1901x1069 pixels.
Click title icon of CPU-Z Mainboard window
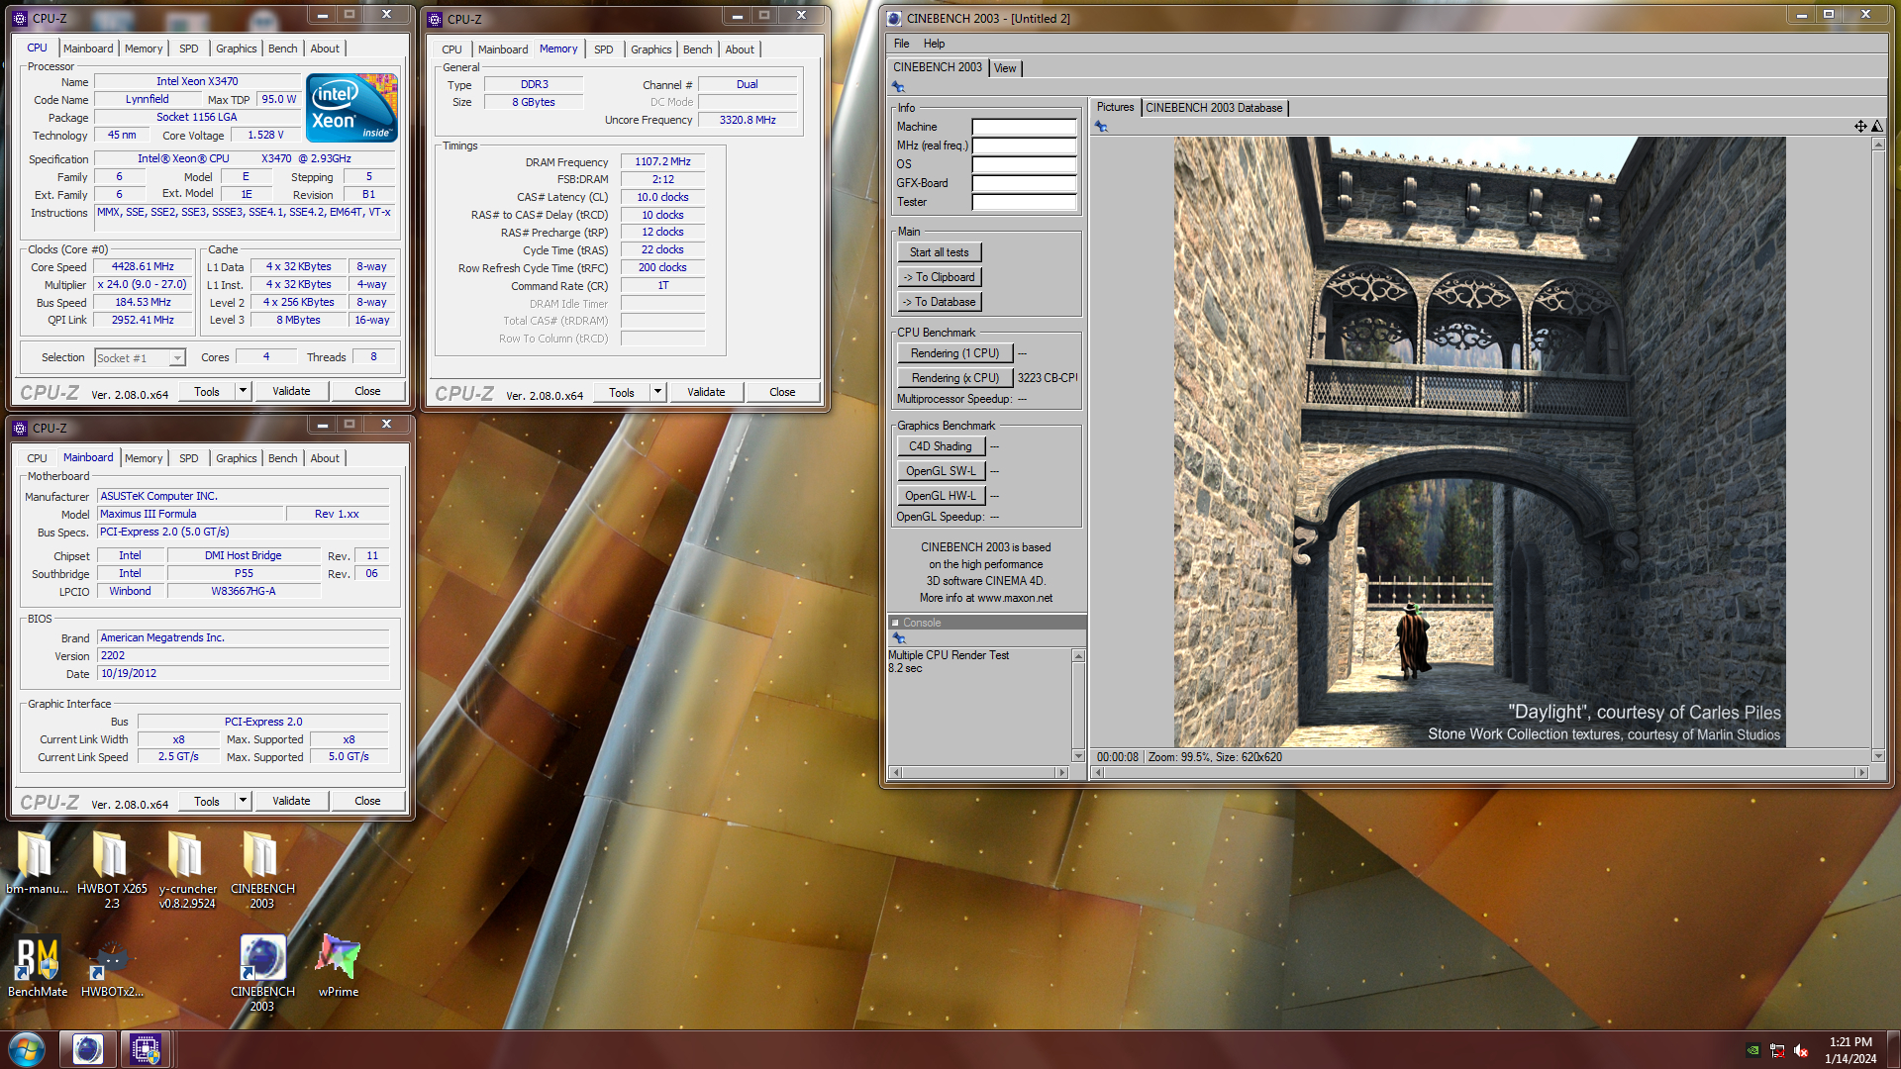tap(20, 428)
